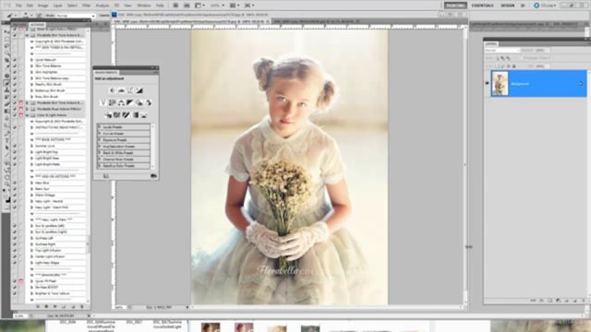
Task: Open the Filter menu
Action: coord(86,6)
